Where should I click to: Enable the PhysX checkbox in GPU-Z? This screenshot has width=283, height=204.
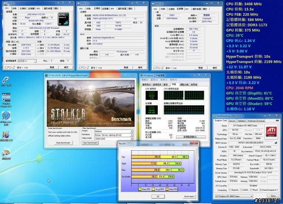tap(251, 190)
